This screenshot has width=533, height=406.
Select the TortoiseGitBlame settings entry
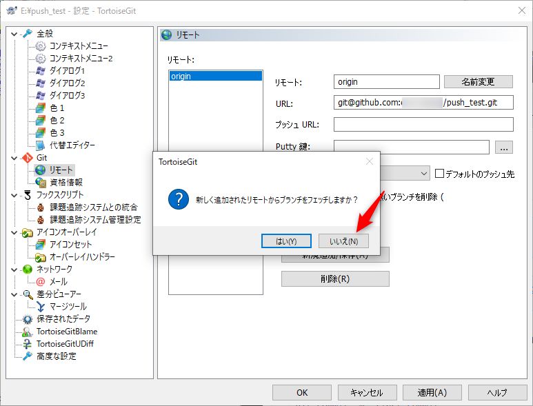click(67, 332)
